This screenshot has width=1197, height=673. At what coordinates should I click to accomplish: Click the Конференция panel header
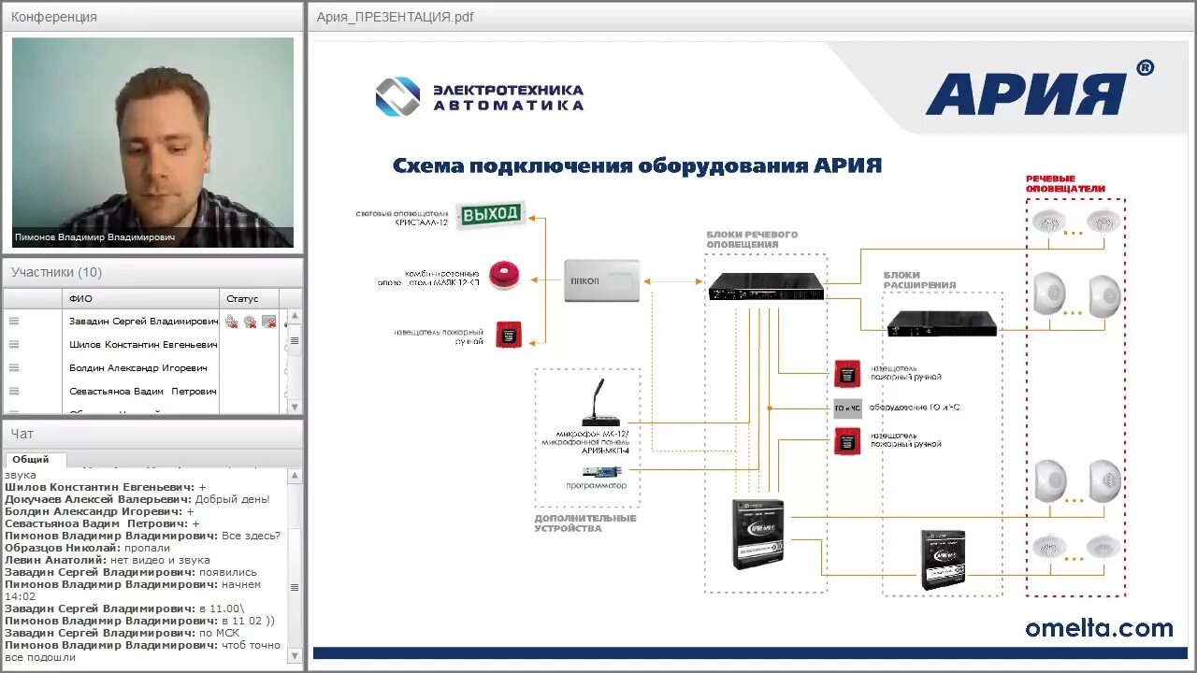pyautogui.click(x=152, y=17)
